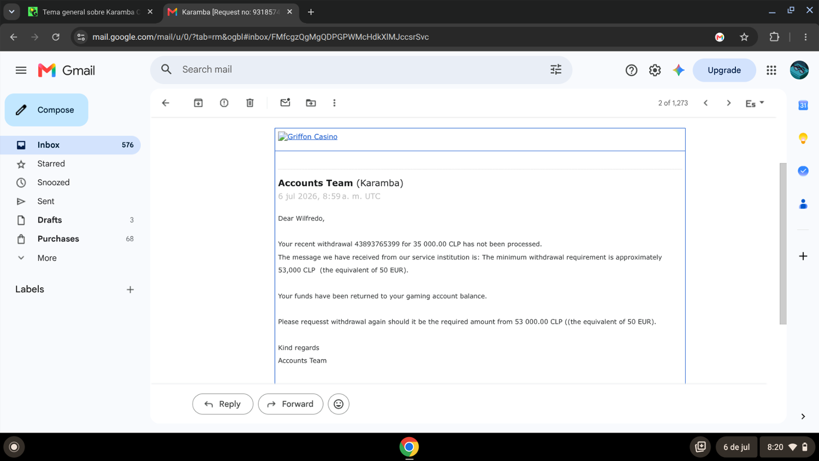This screenshot has width=819, height=461.
Task: Open the Griffon Casino link
Action: click(308, 137)
